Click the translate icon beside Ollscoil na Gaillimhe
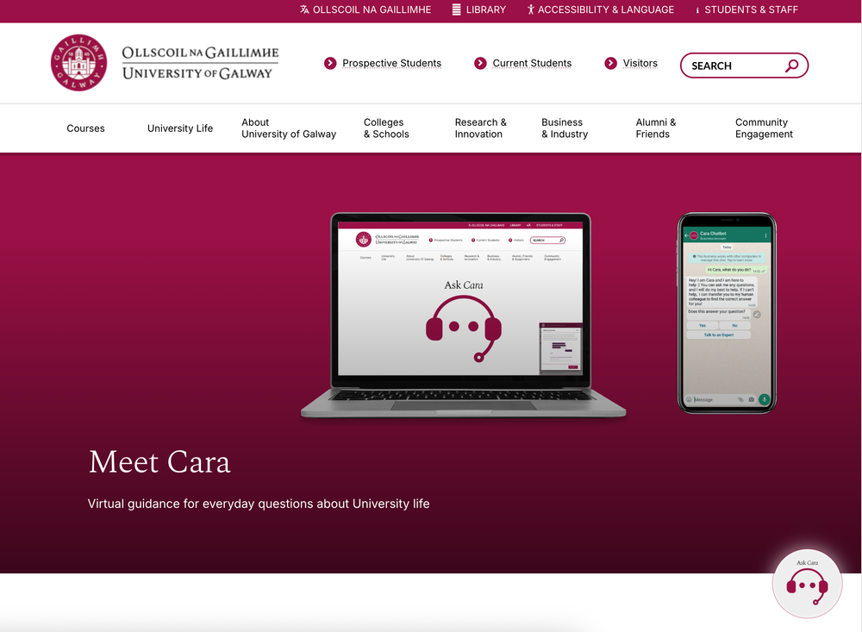 304,9
